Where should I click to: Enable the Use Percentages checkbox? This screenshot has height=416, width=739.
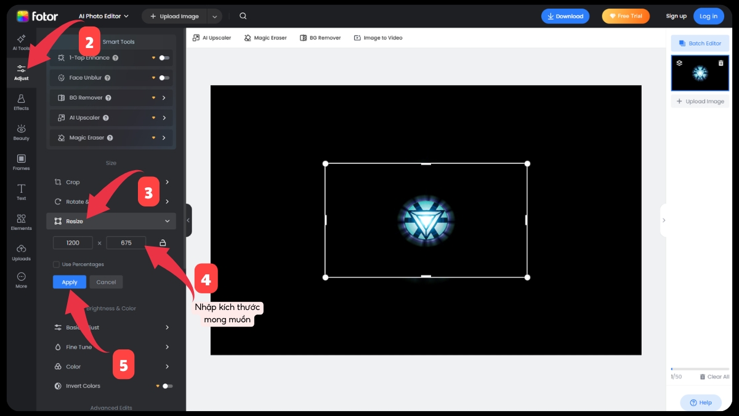click(x=57, y=264)
